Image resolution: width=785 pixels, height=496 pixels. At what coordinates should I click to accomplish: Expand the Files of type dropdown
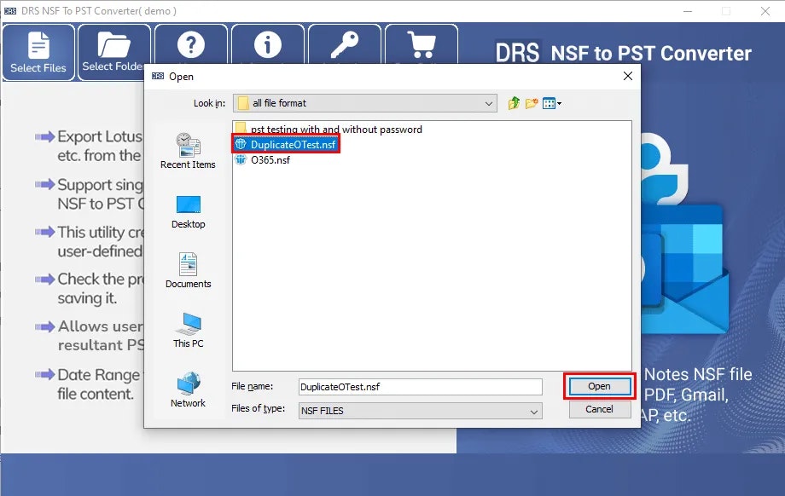tap(533, 412)
